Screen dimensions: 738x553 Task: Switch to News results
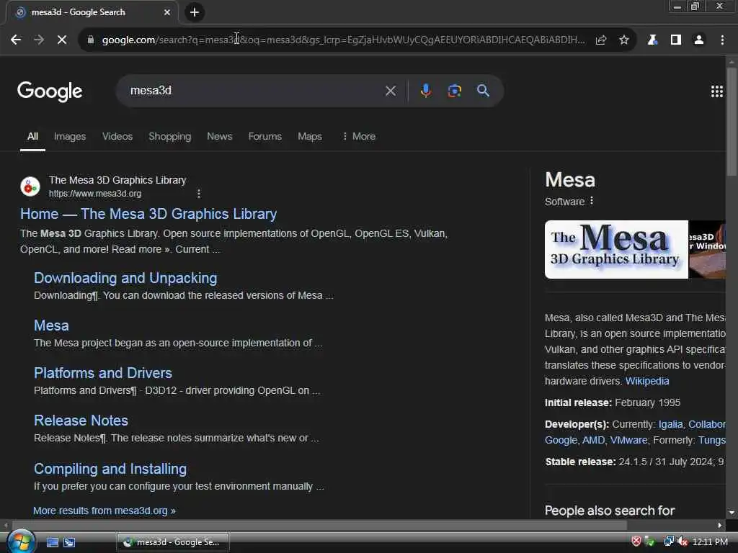(x=219, y=136)
